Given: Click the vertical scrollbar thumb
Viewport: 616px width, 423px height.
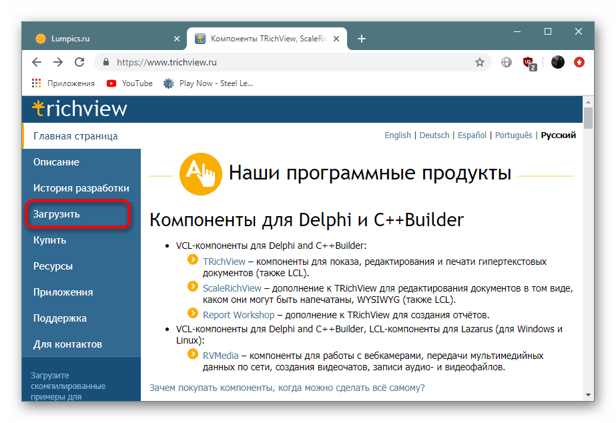Looking at the screenshot, I should (588, 118).
